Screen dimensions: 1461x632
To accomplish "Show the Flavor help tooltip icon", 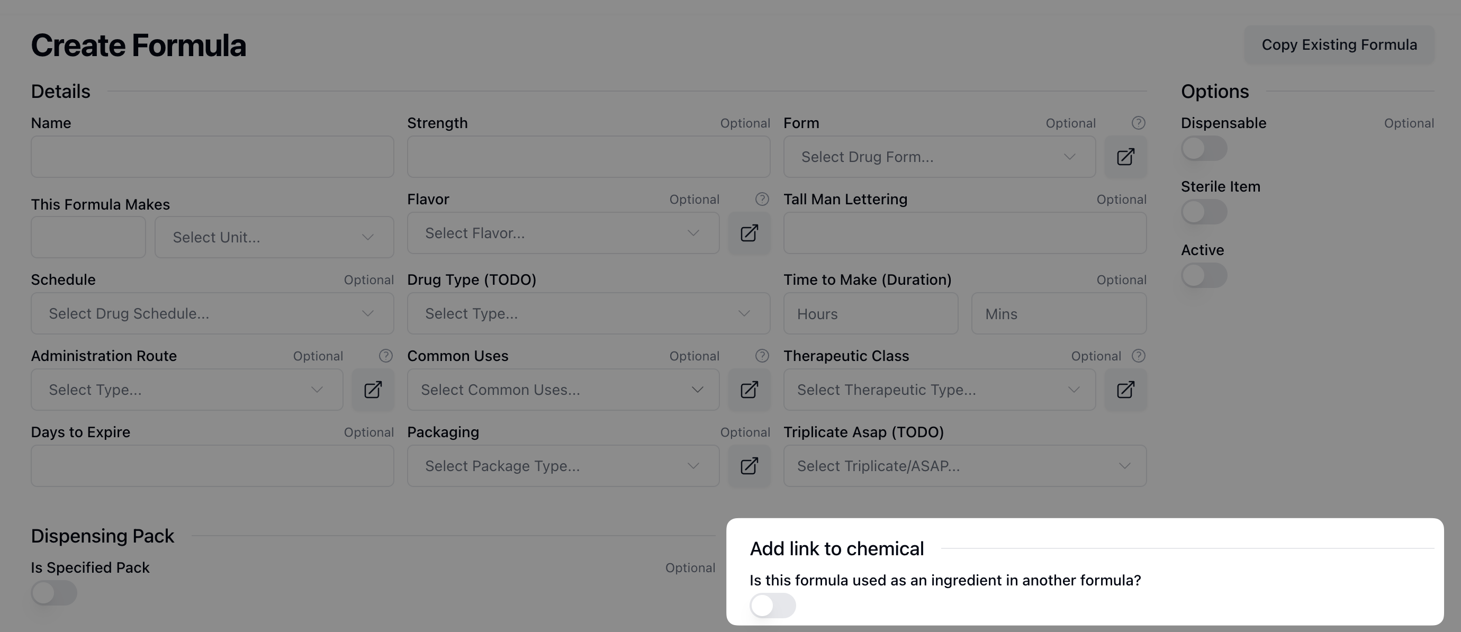I will pos(762,199).
